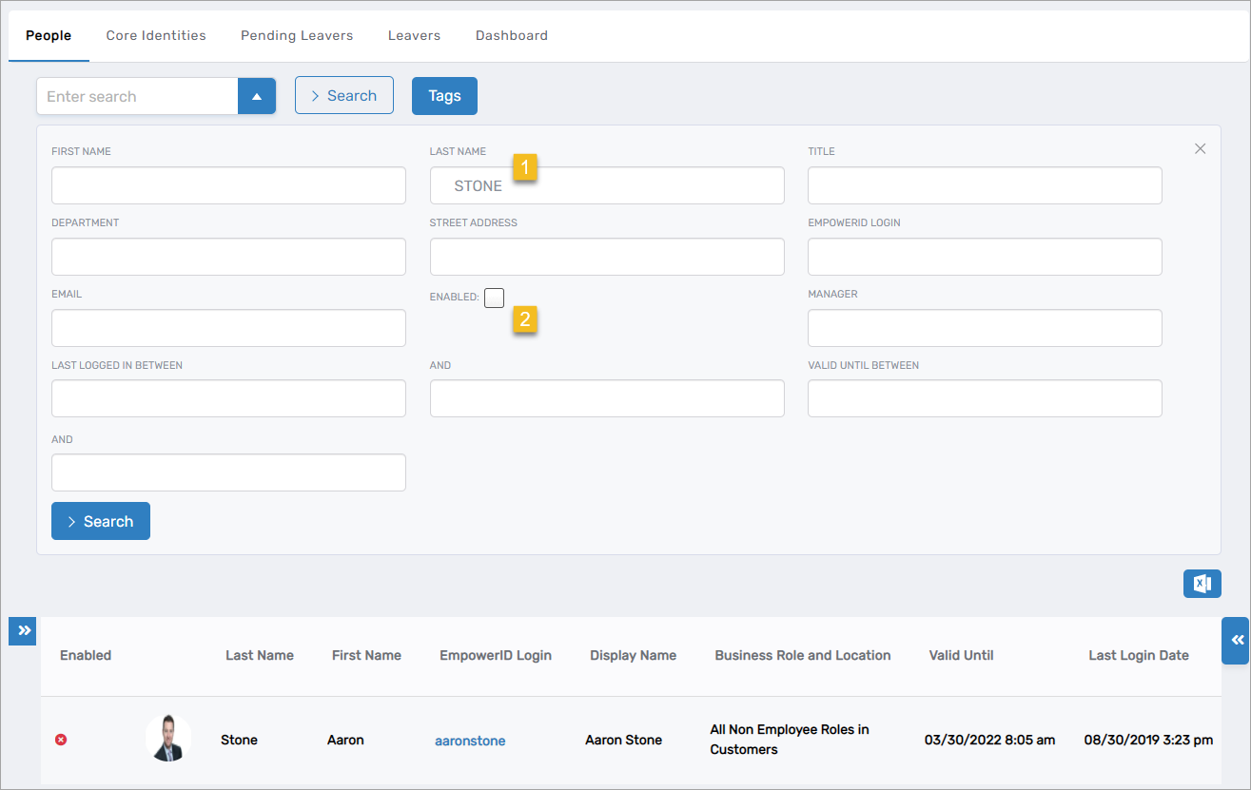Select the Core Identities tab
1251x790 pixels.
(x=155, y=35)
